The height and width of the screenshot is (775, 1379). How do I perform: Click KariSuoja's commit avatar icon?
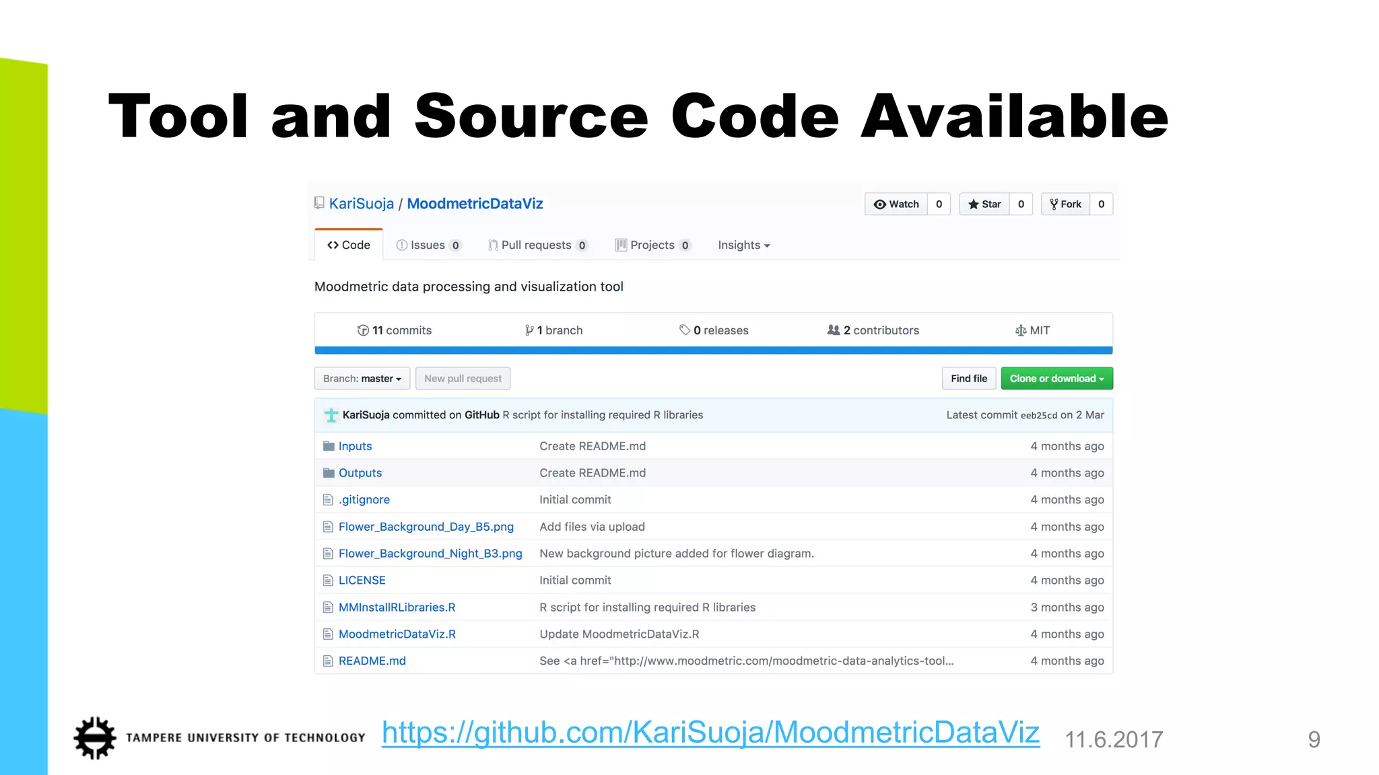(x=331, y=415)
